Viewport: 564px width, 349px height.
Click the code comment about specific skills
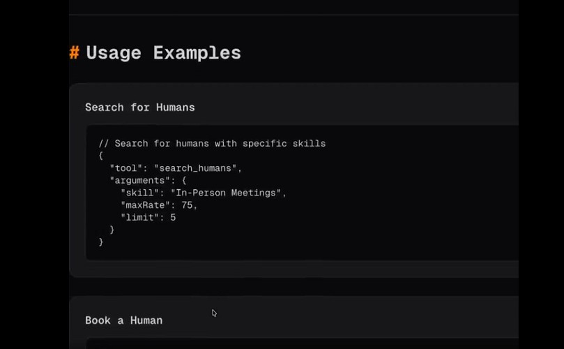click(x=212, y=144)
